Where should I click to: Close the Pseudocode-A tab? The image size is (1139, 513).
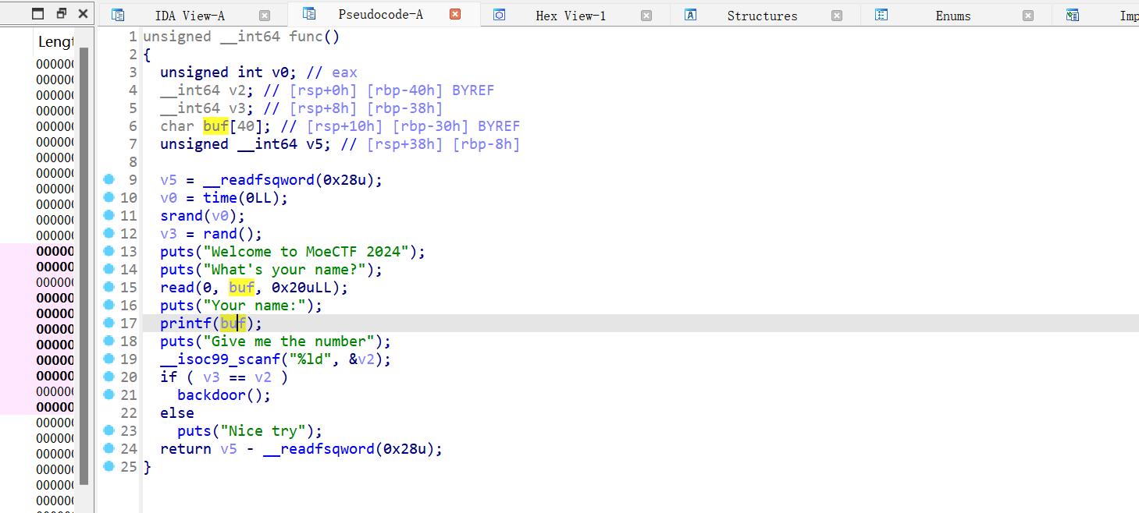455,14
